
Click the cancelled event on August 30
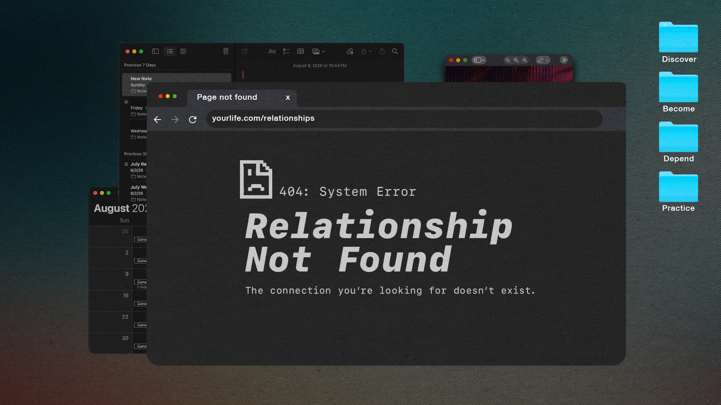140,346
